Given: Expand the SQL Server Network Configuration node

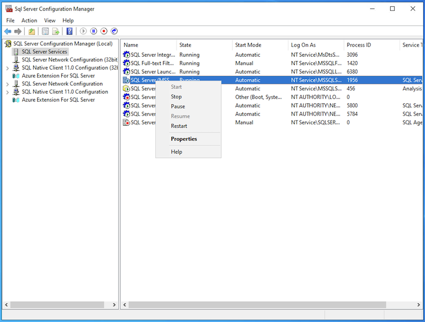Looking at the screenshot, I should (x=7, y=84).
